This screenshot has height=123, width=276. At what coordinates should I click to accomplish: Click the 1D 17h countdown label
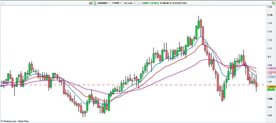click(x=271, y=90)
